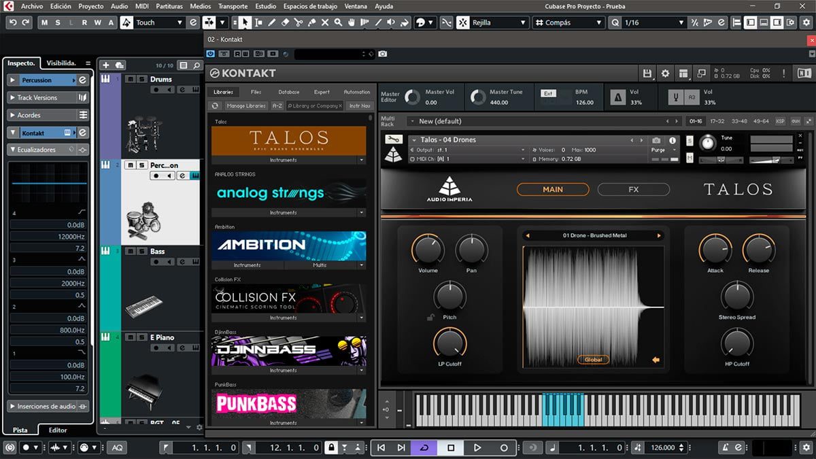This screenshot has width=816, height=459.
Task: Click the refresh libraries icon in Kontakt browser
Action: click(215, 106)
